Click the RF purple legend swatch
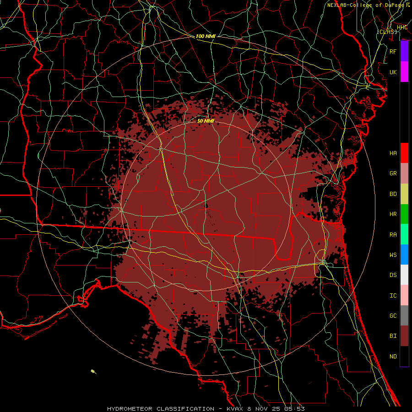The width and height of the screenshot is (412, 412). [404, 51]
